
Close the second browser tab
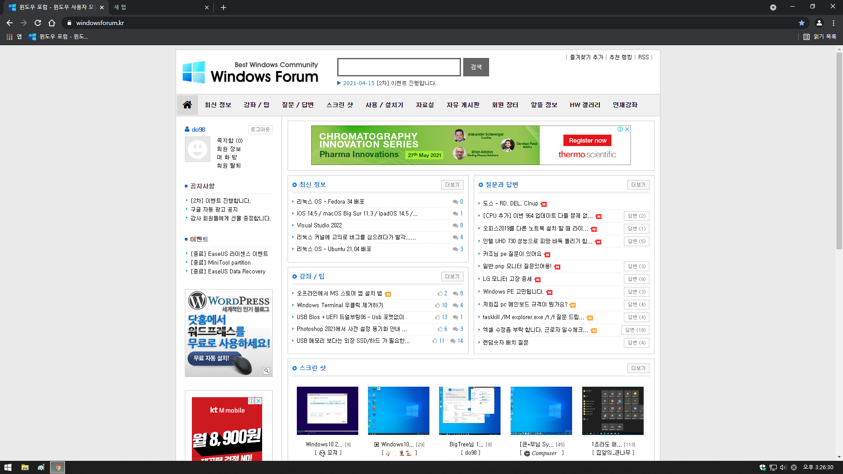[207, 7]
